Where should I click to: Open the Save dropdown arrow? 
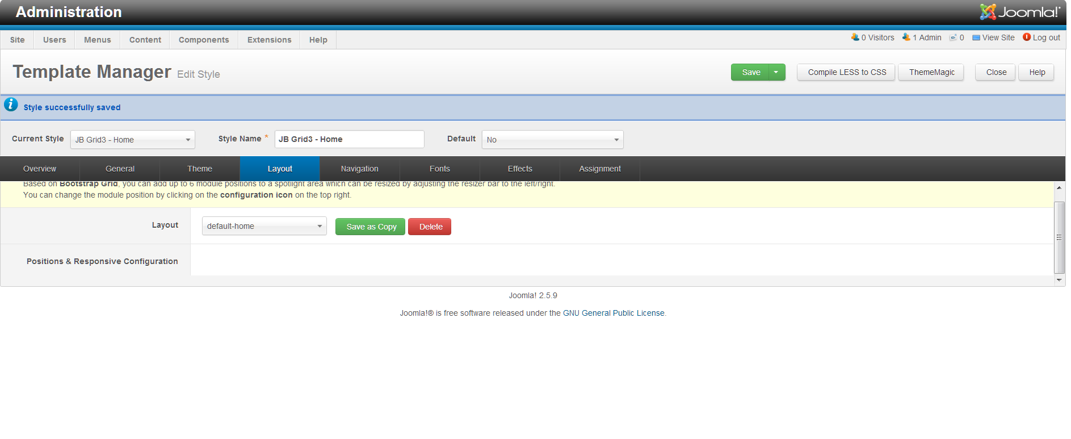tap(776, 72)
